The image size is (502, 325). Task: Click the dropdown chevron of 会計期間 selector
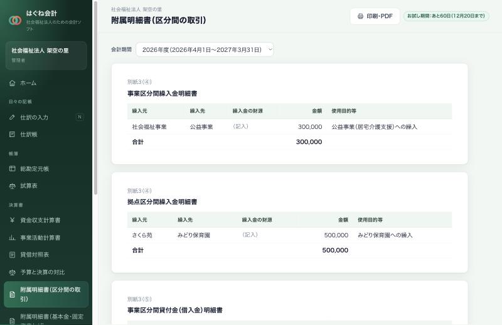[x=270, y=49]
